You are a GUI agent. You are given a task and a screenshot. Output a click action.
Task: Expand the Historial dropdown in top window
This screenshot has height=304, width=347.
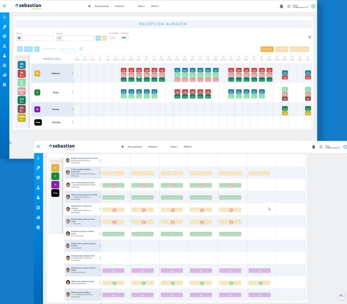tap(120, 6)
